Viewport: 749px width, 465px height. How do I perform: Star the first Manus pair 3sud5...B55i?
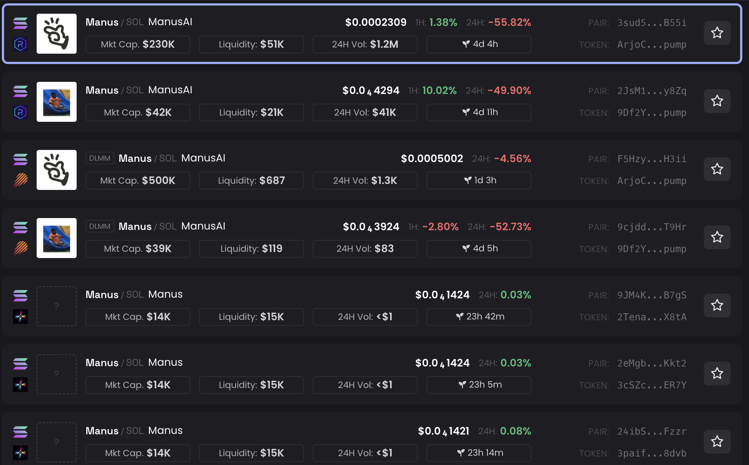[x=717, y=33]
